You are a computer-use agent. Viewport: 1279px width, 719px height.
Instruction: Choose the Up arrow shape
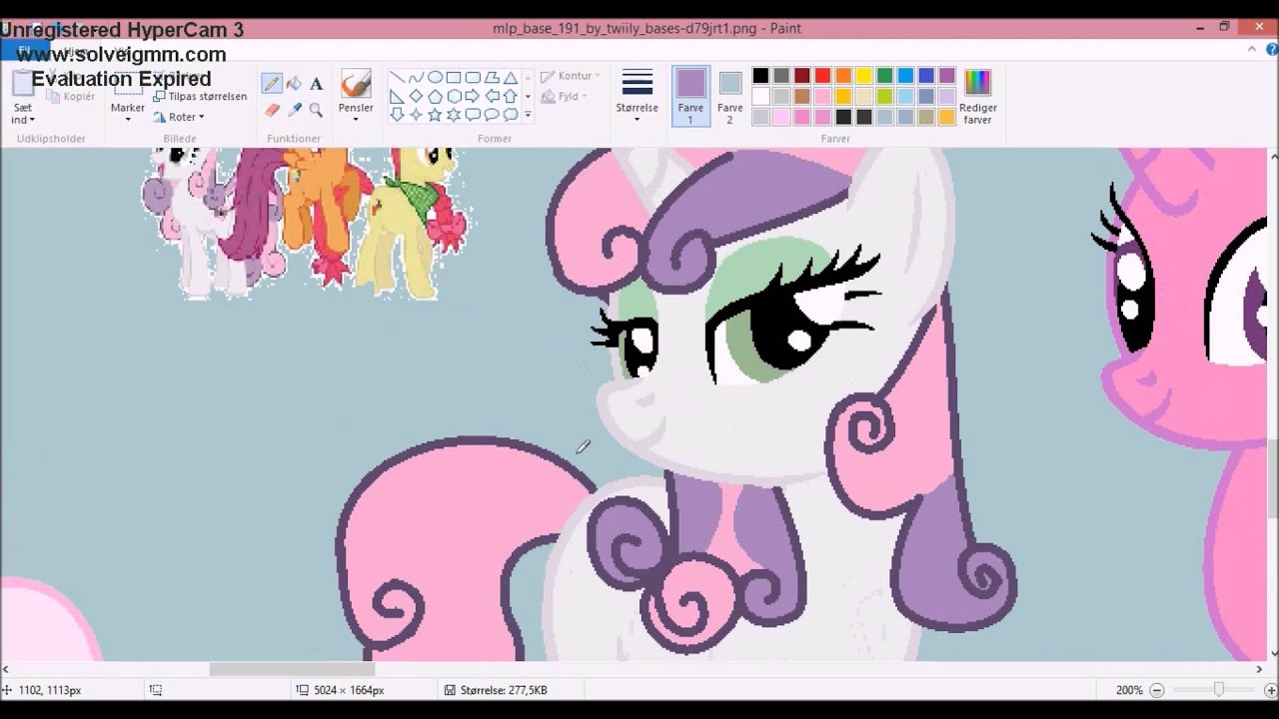[x=511, y=96]
